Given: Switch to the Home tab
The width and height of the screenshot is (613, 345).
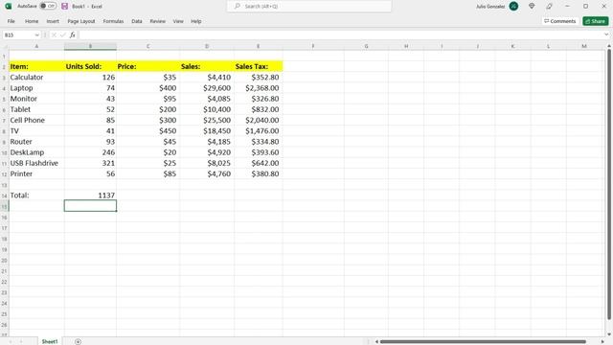Looking at the screenshot, I should click(32, 21).
